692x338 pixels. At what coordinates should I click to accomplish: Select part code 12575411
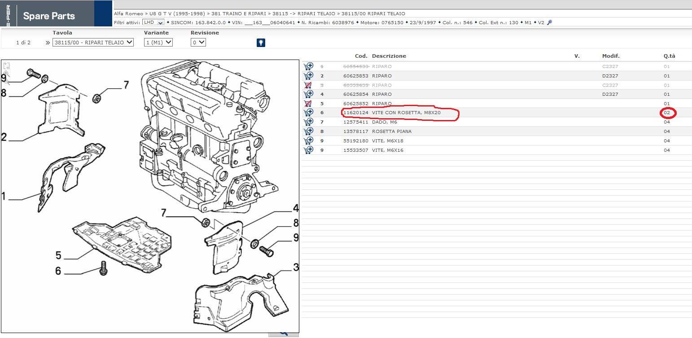click(x=356, y=122)
